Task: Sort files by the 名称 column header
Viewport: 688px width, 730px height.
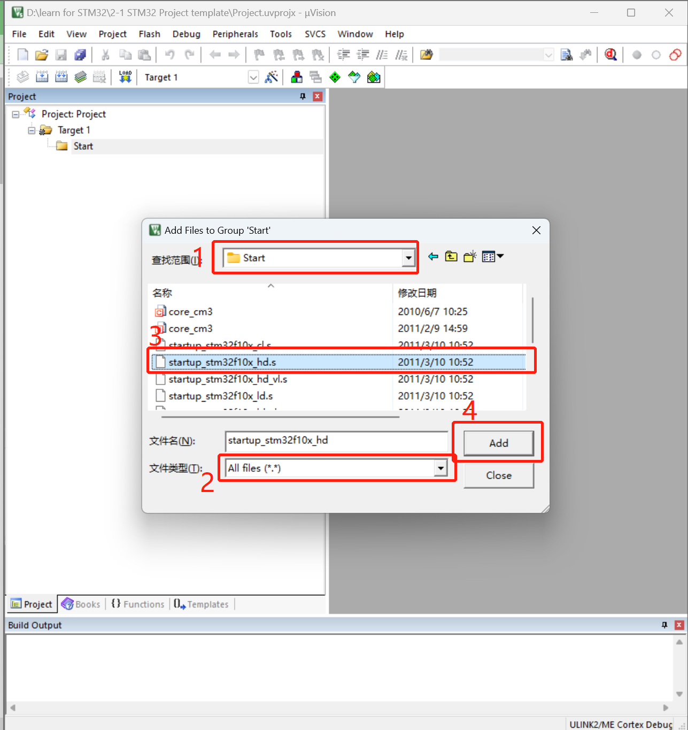Action: (270, 293)
